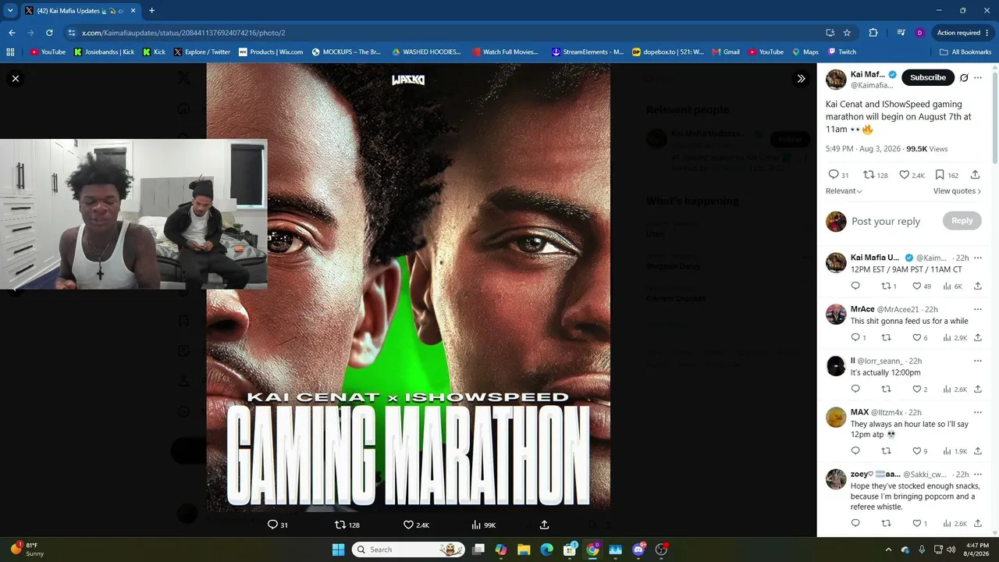Open more options on Kai Mafia's reply
This screenshot has width=999, height=562.
[978, 258]
